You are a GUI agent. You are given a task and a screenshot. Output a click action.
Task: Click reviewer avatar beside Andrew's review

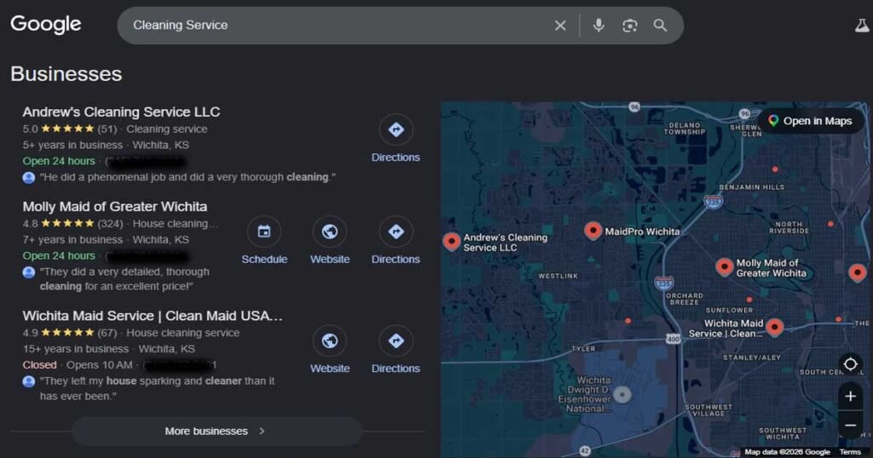29,178
